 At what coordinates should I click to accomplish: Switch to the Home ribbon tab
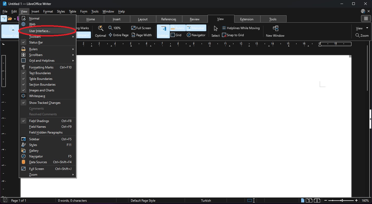tap(91, 19)
